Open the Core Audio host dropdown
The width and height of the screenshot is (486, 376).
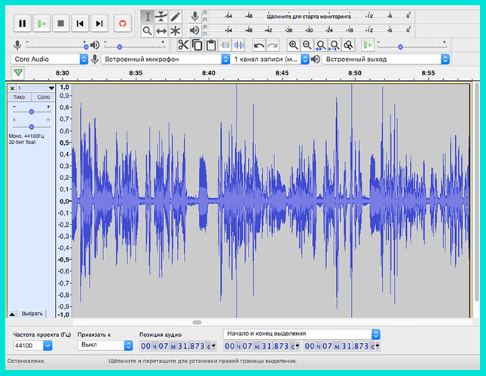[x=49, y=59]
